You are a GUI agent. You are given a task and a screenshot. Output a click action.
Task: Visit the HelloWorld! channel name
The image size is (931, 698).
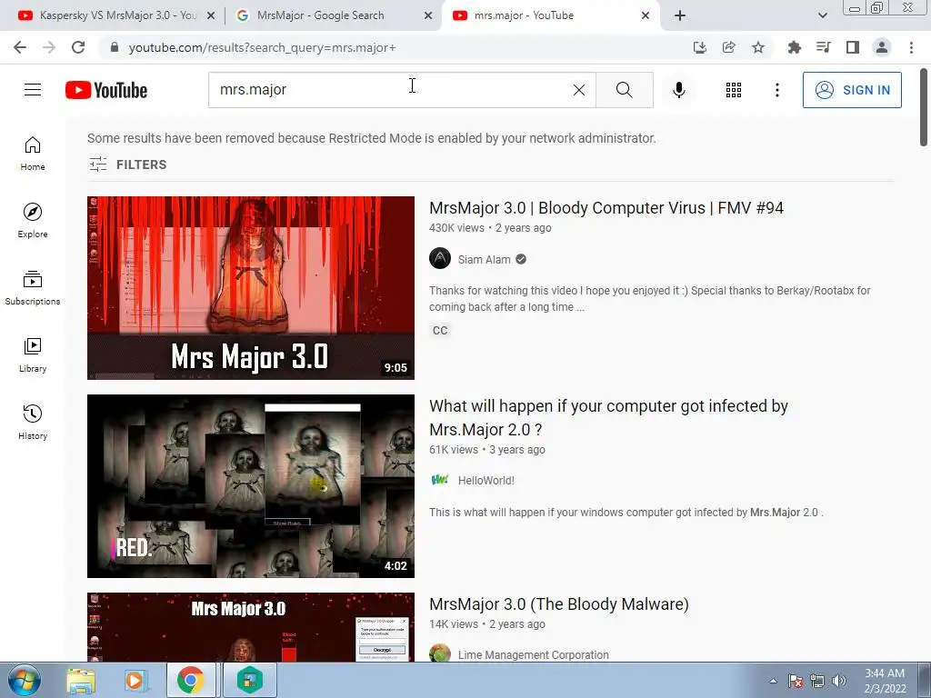click(x=486, y=480)
